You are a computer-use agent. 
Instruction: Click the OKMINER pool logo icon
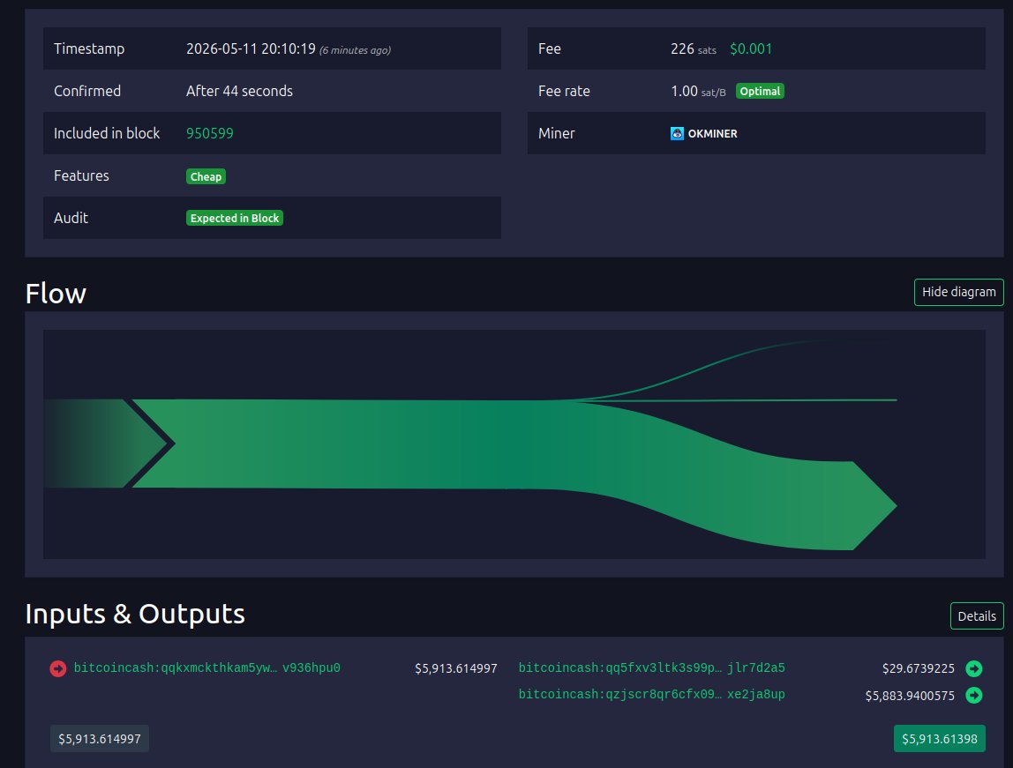pyautogui.click(x=677, y=134)
